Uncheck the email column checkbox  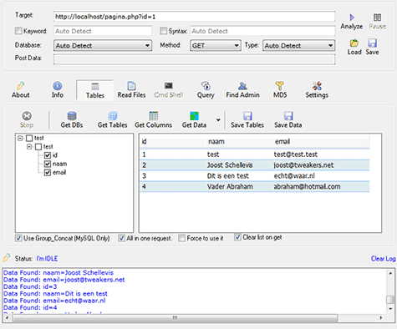pyautogui.click(x=48, y=173)
